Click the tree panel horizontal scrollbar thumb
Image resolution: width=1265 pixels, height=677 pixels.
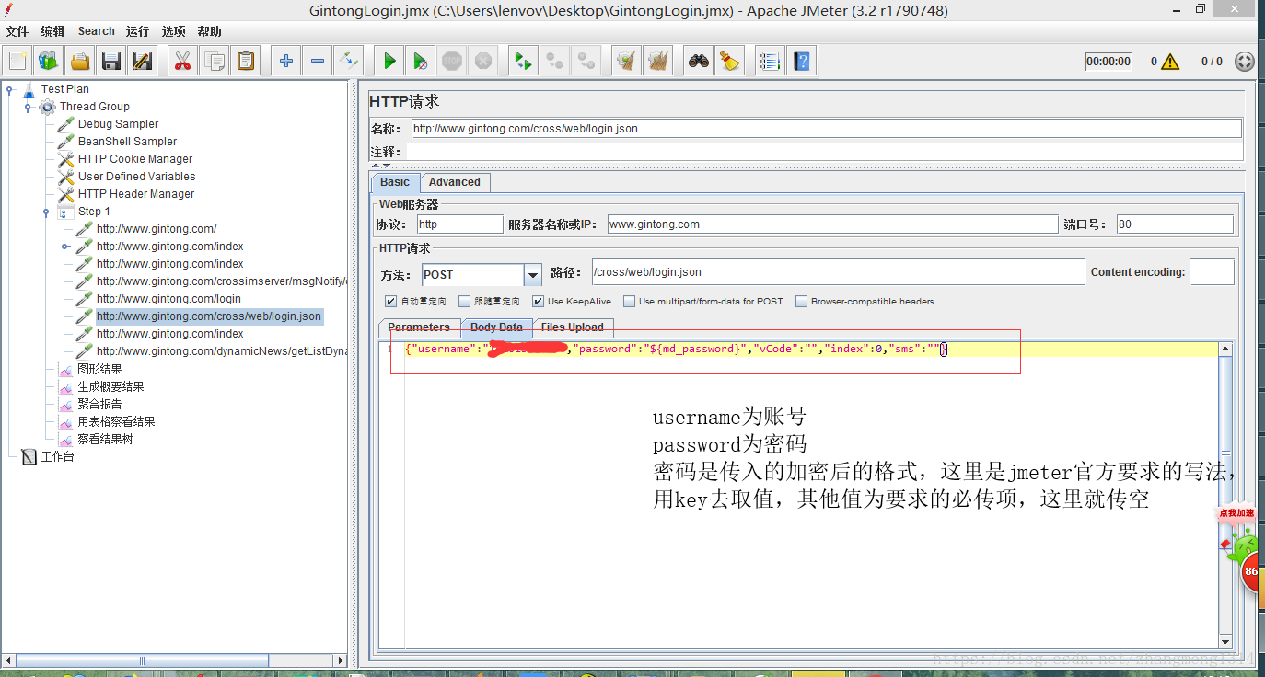coord(143,660)
